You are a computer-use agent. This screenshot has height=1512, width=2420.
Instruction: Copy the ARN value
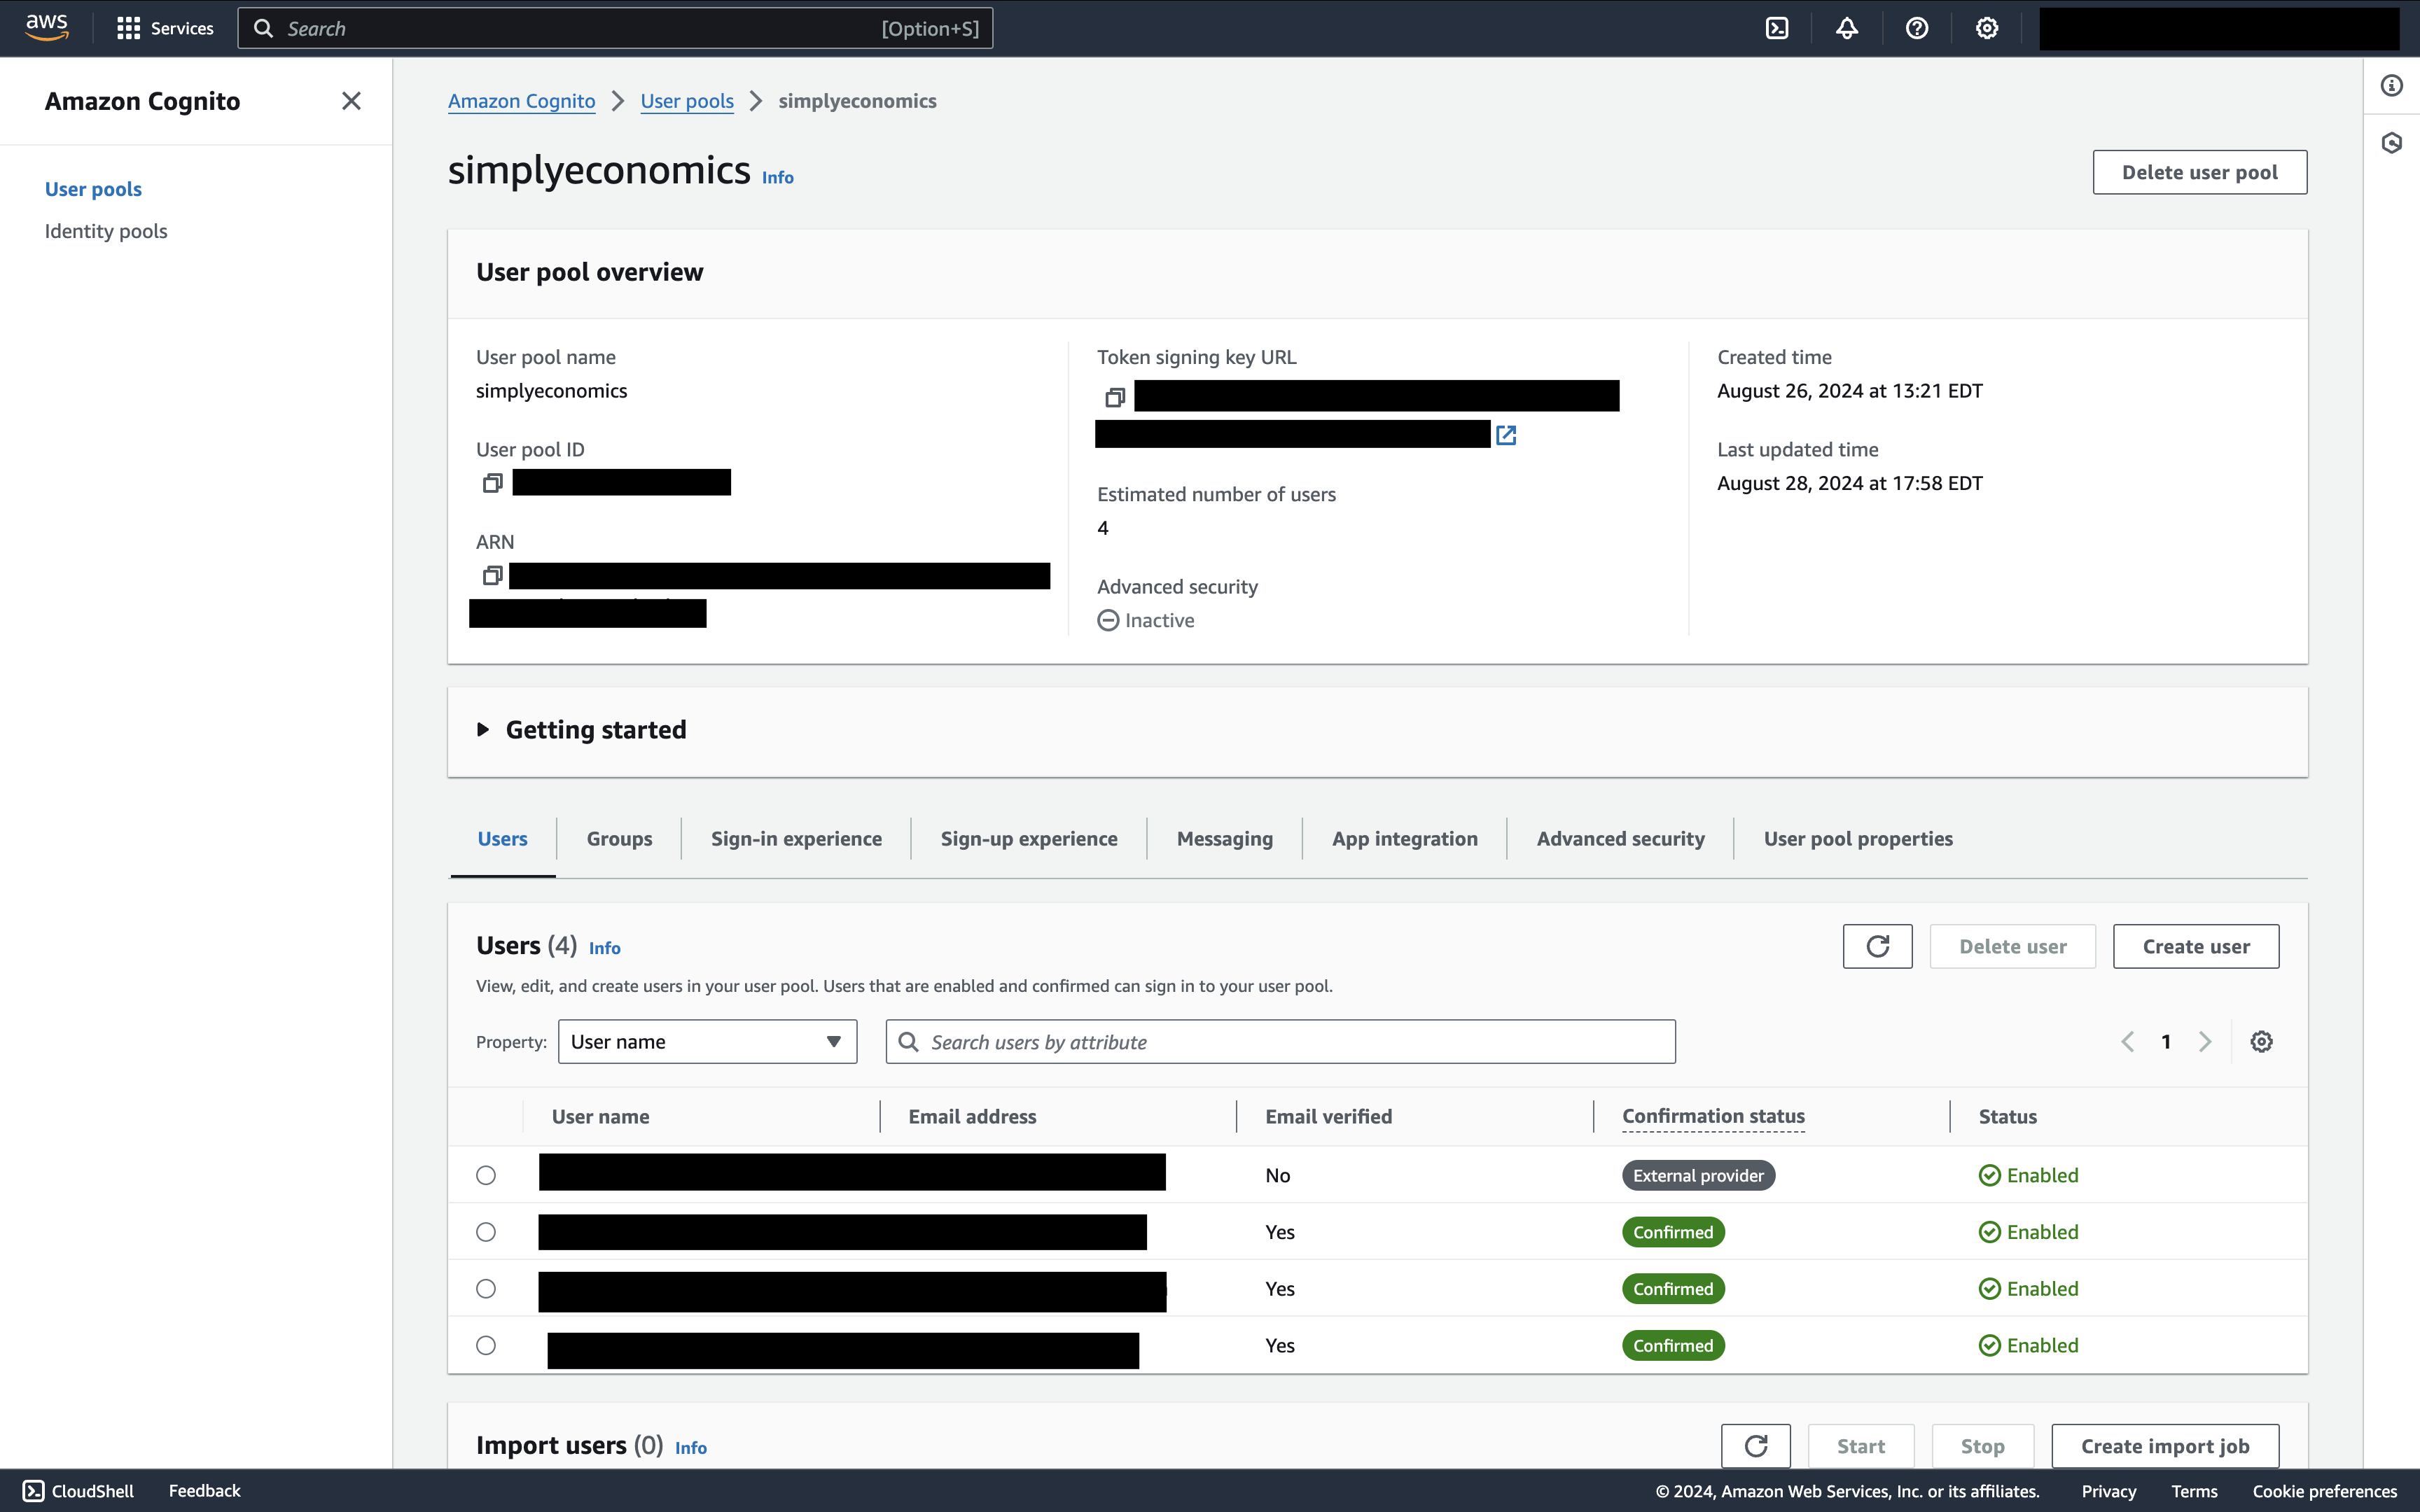[492, 576]
